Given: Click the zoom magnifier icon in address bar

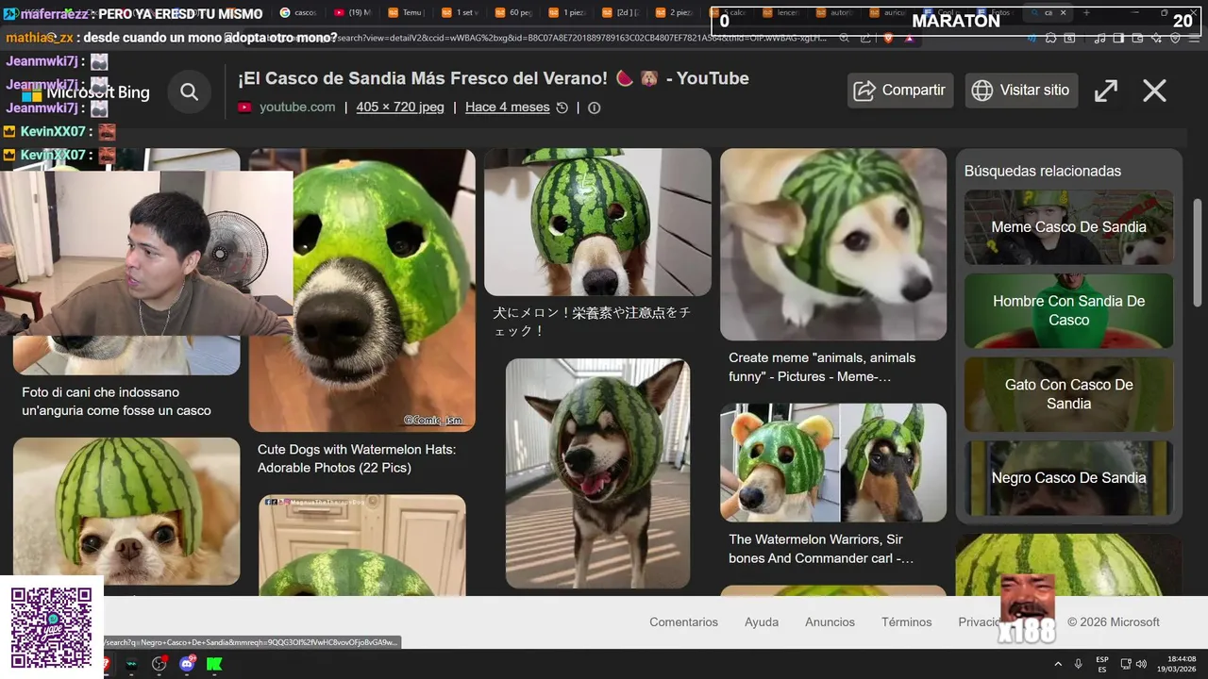Looking at the screenshot, I should point(845,38).
